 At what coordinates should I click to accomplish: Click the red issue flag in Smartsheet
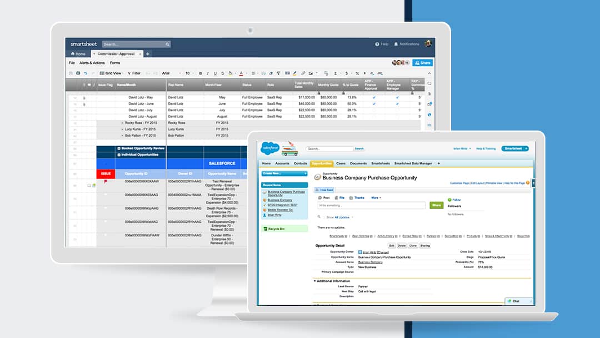click(106, 181)
